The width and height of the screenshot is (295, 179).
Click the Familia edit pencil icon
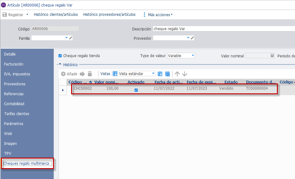click(71, 38)
